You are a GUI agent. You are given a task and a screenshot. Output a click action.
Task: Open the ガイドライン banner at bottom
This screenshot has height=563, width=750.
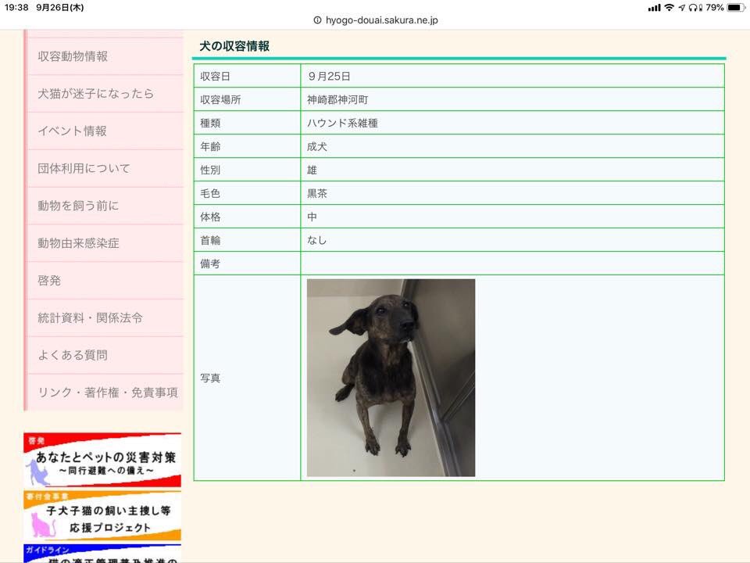pos(102,554)
